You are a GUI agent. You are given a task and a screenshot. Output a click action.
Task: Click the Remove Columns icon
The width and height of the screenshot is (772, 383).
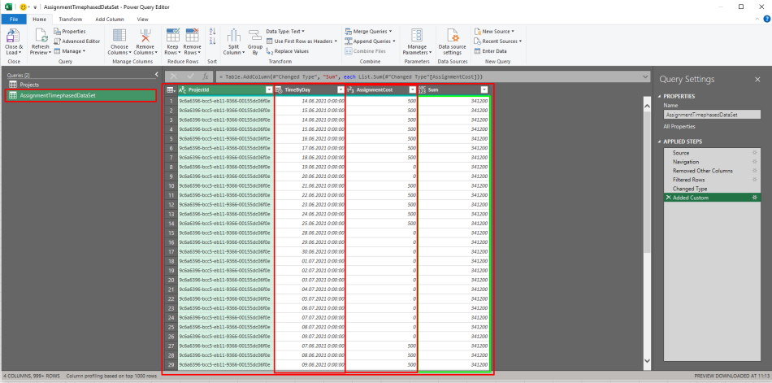[145, 36]
